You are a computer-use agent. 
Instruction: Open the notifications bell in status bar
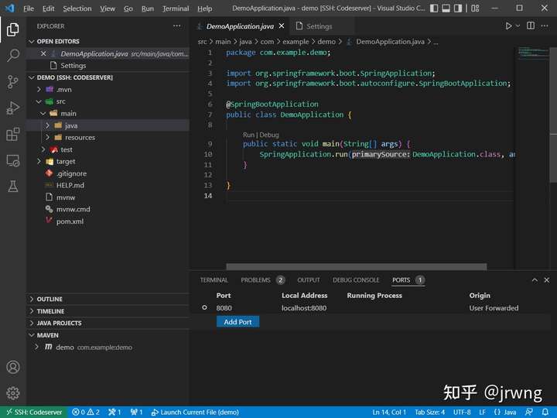click(x=545, y=413)
